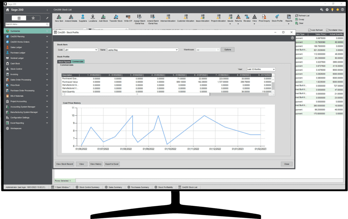Switch to the Stock Figures tab
This screenshot has height=219, width=348.
click(64, 61)
